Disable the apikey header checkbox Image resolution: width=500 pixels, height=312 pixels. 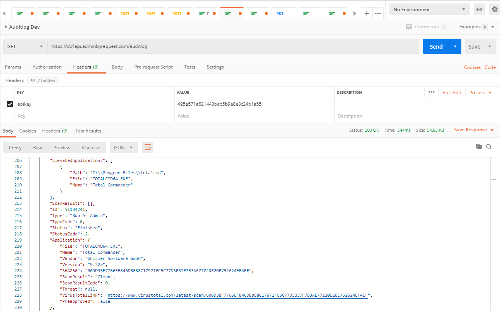[x=10, y=104]
